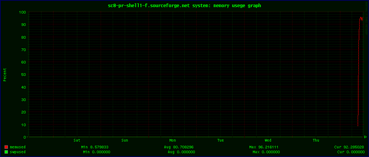369x157 pixels.
Task: Select the red memused color swatch
Action: point(6,147)
